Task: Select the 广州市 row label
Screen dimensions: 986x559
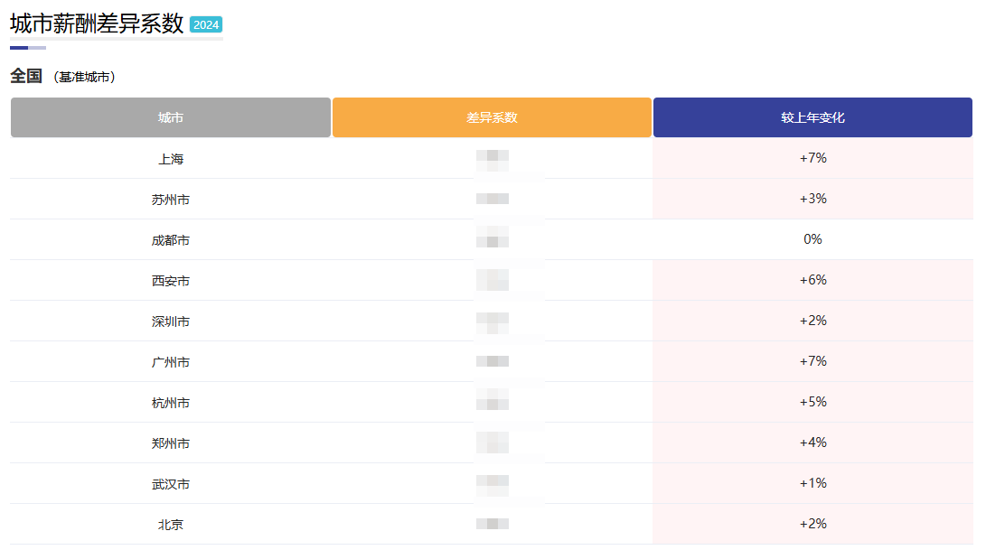Action: pyautogui.click(x=171, y=362)
